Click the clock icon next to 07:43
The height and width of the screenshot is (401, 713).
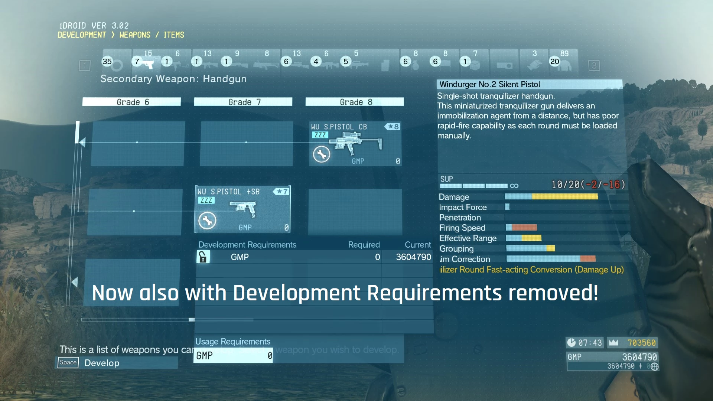572,342
